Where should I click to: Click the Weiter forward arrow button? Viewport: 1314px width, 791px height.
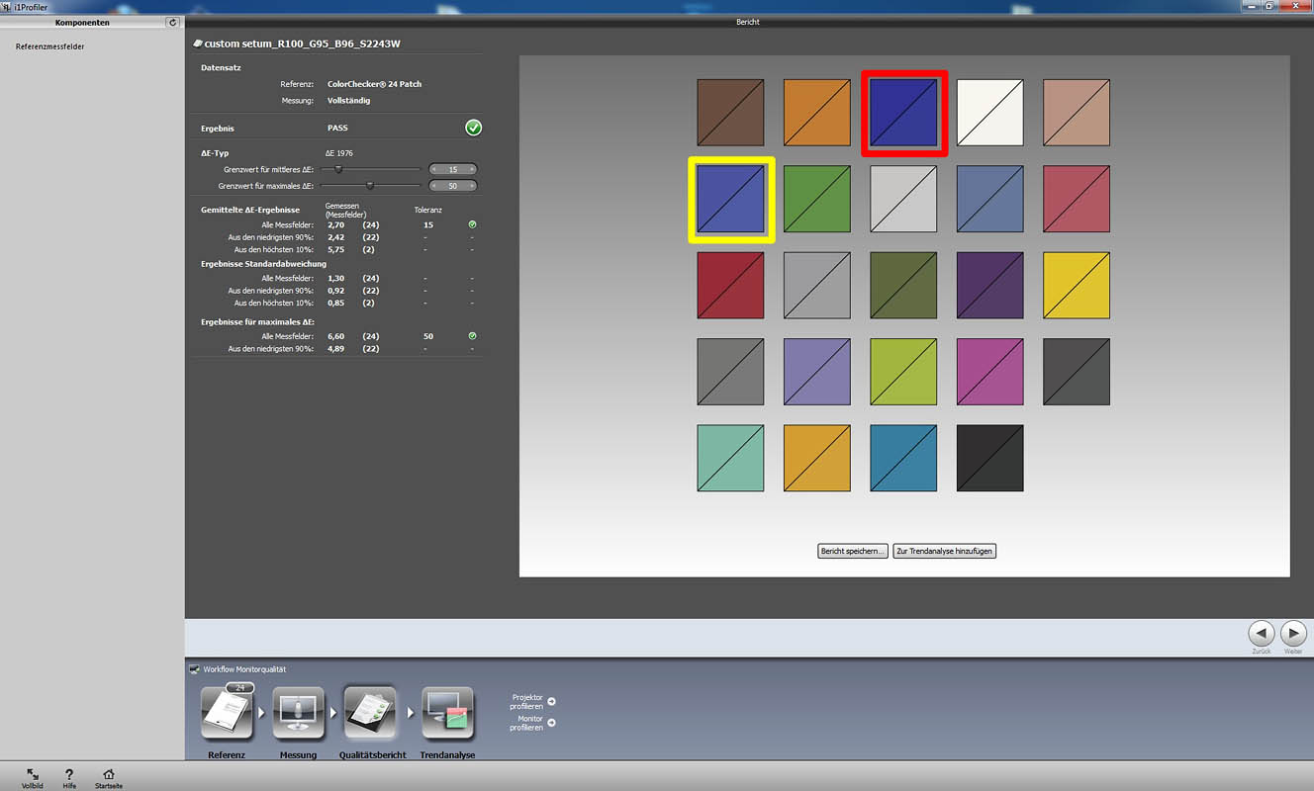tap(1293, 633)
